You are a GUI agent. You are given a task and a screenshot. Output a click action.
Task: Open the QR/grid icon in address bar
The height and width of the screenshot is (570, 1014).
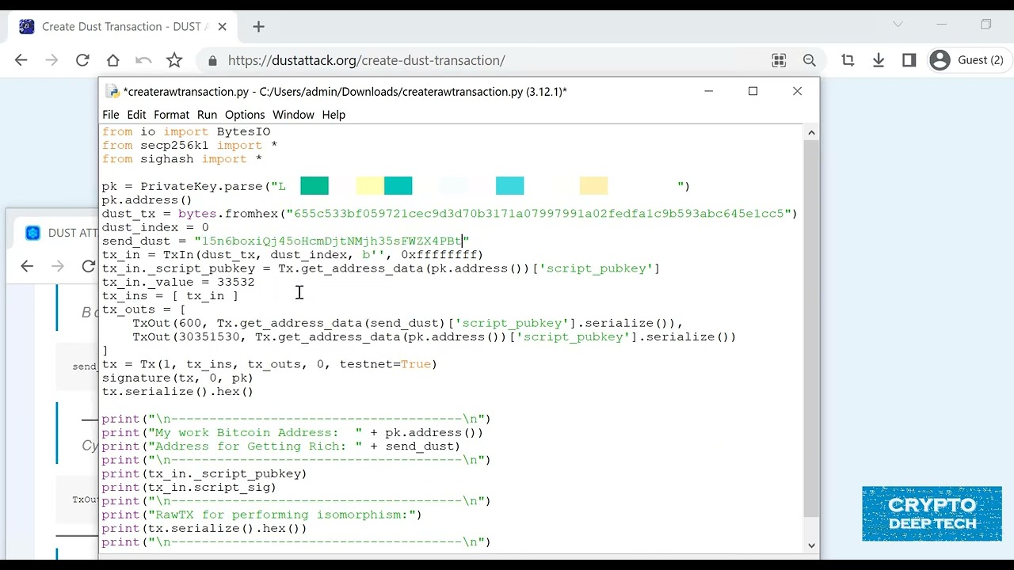(x=779, y=60)
